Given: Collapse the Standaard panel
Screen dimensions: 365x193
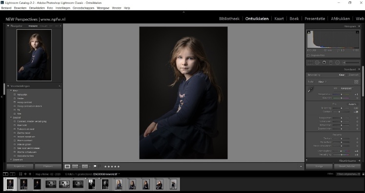Looking at the screenshot, I should click(359, 69).
